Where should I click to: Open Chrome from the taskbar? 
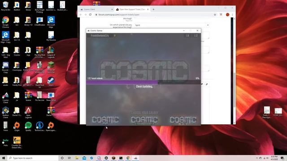[128, 158]
